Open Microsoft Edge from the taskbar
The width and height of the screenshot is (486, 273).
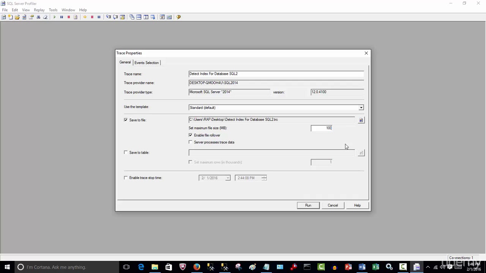point(141,267)
